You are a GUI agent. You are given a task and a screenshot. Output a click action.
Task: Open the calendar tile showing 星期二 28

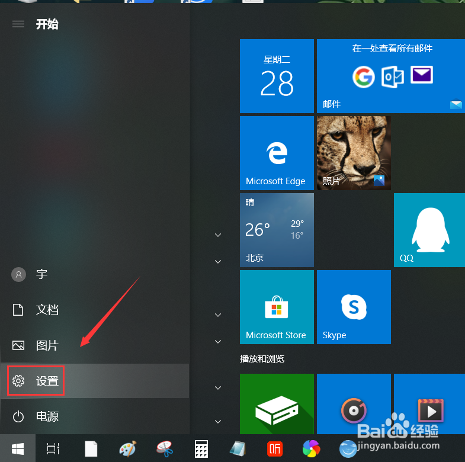277,76
